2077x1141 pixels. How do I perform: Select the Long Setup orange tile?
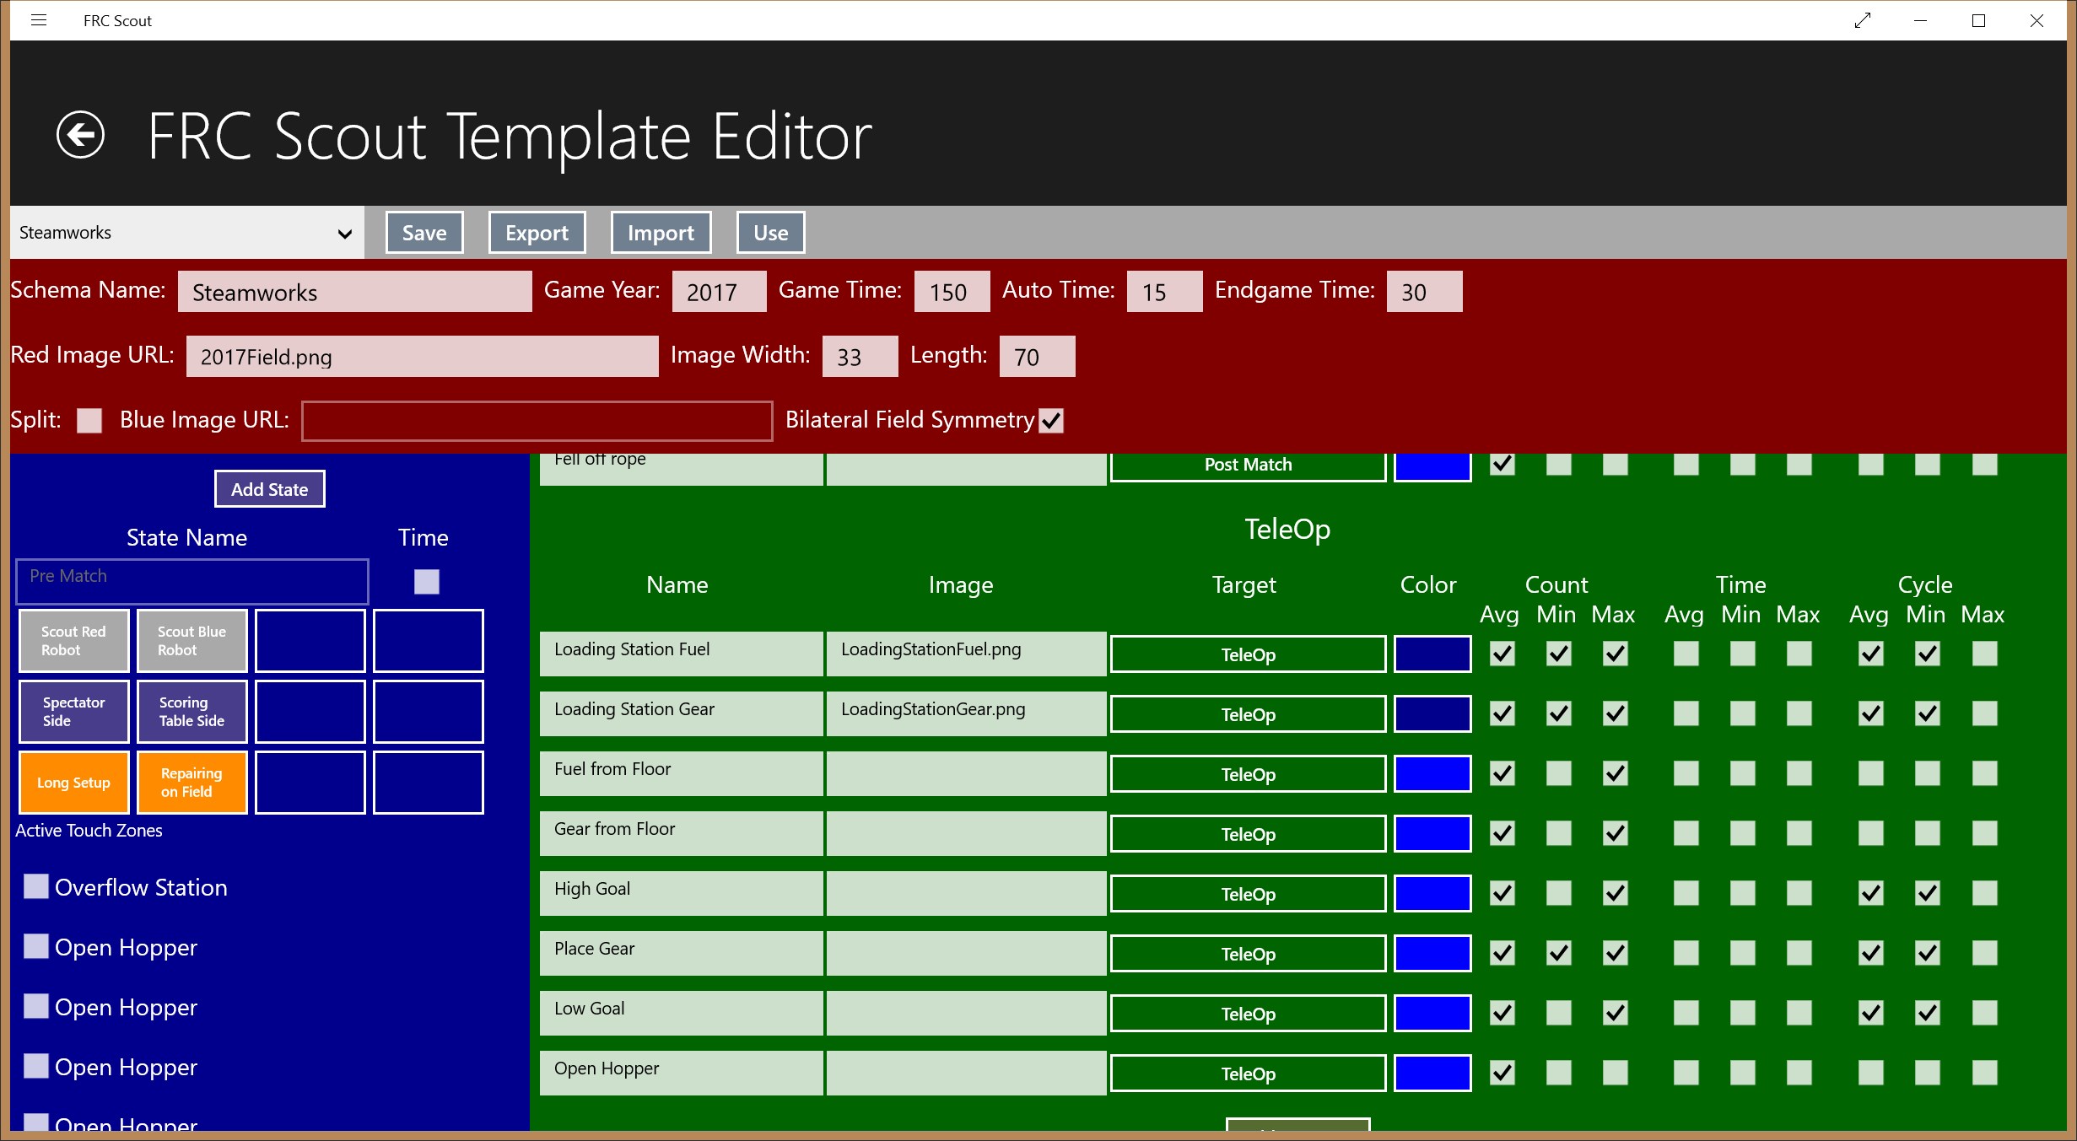[x=74, y=783]
